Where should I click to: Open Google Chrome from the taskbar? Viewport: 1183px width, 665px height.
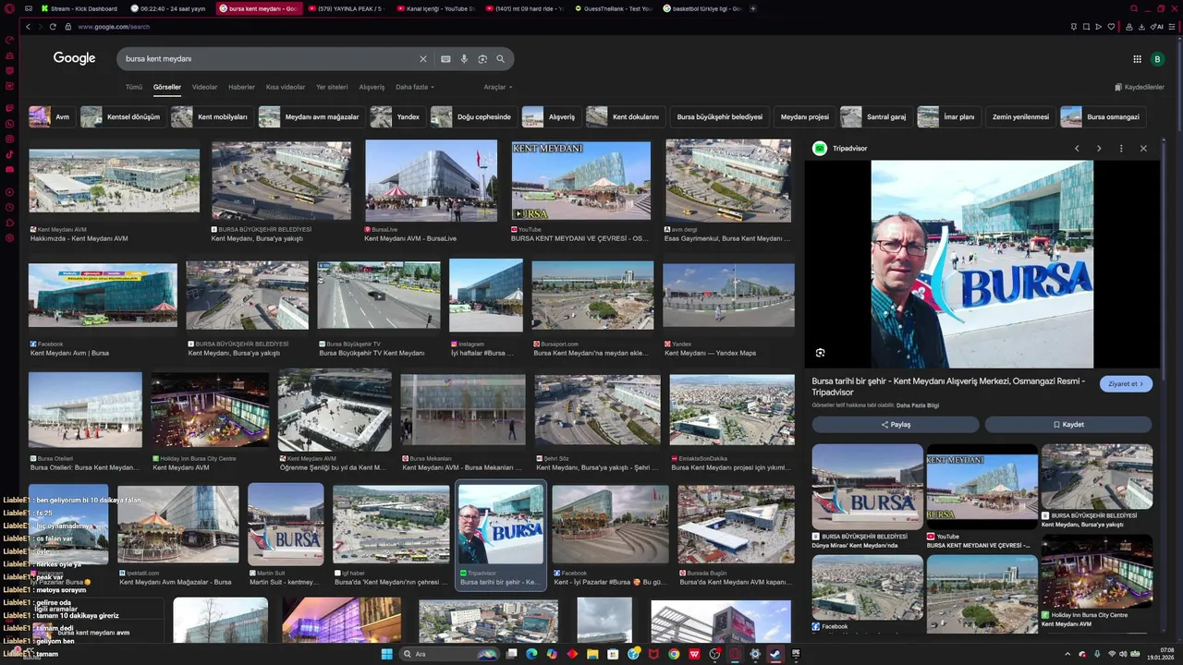coord(674,654)
